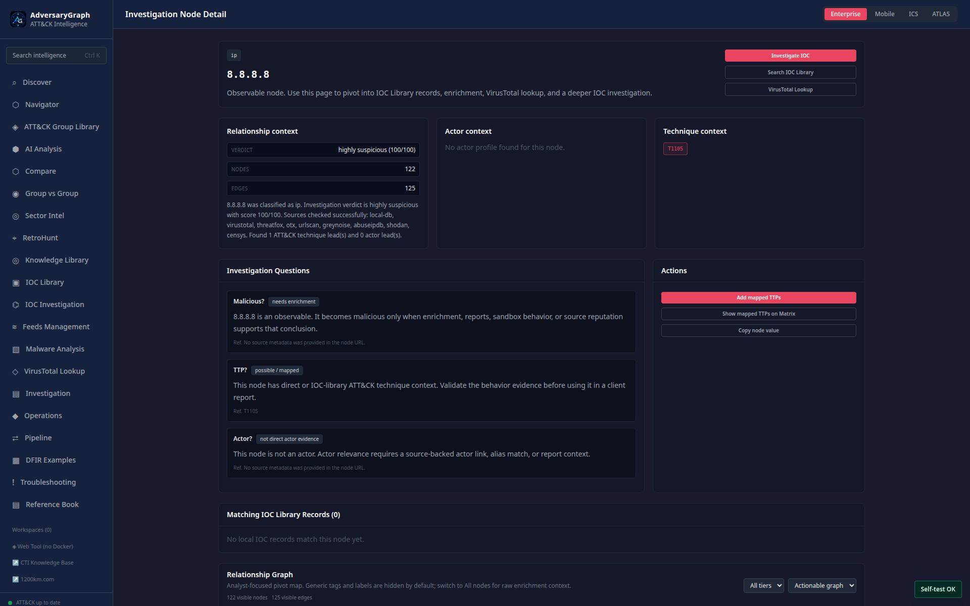
Task: Click the Investigation sidebar icon
Action: tap(16, 394)
